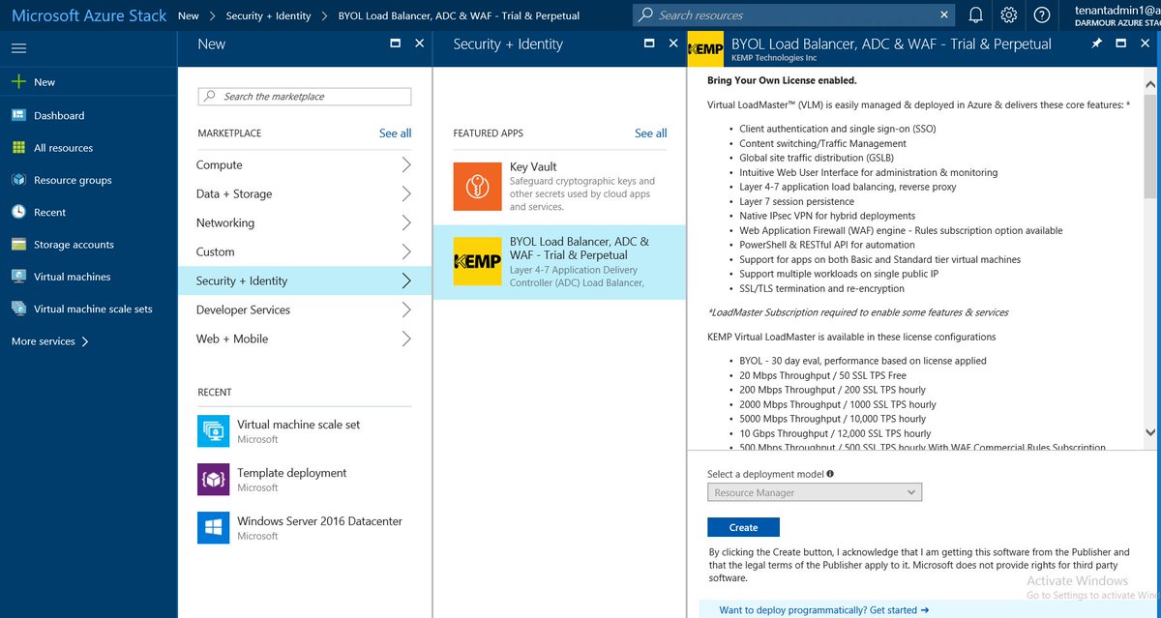Pin the KEMP blade to dashboard

1096,44
